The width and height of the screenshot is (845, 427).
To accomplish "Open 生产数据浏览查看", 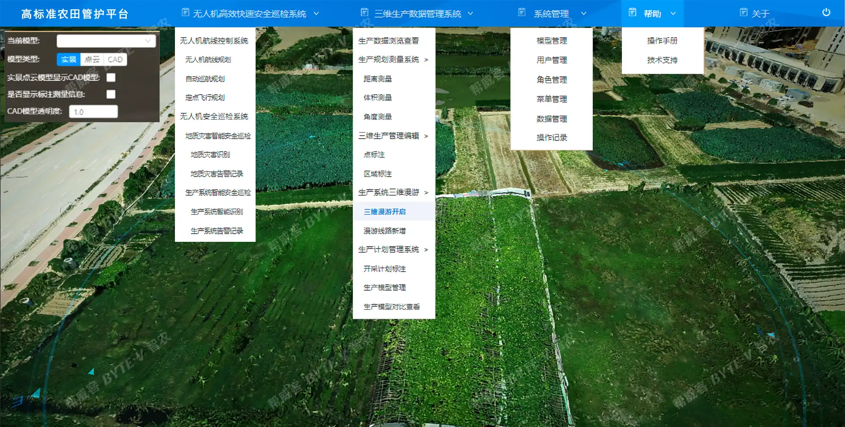I will click(x=388, y=41).
